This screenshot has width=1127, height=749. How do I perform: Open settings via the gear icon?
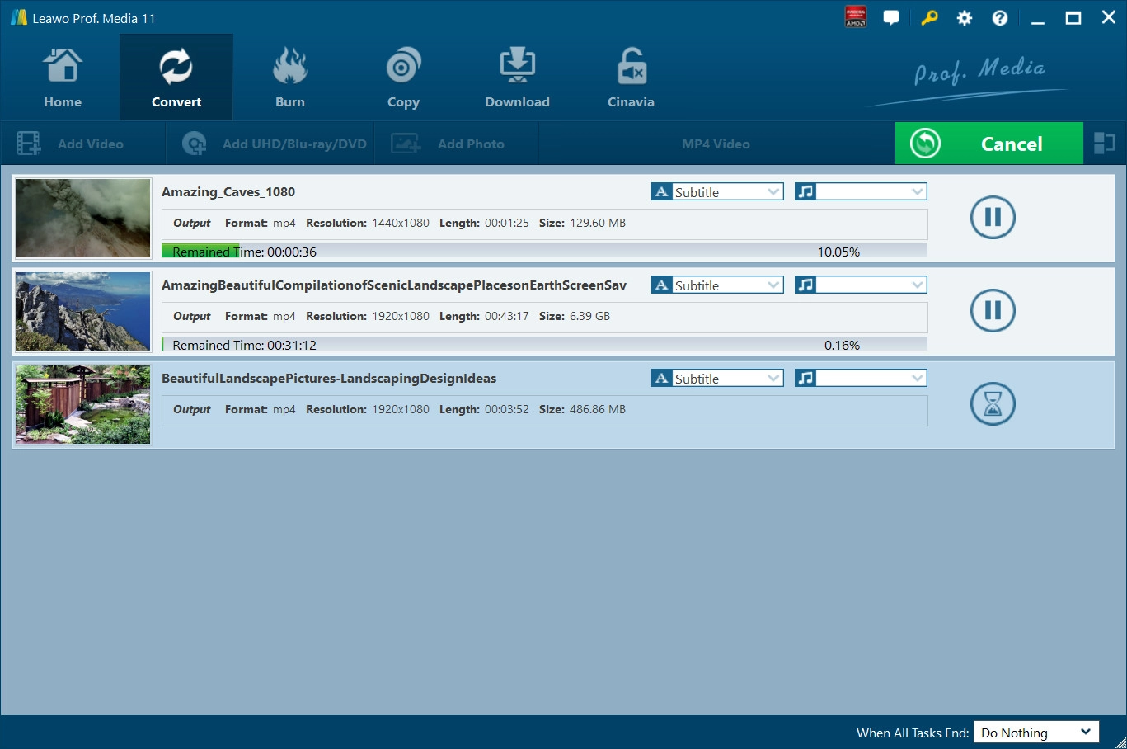coord(965,18)
